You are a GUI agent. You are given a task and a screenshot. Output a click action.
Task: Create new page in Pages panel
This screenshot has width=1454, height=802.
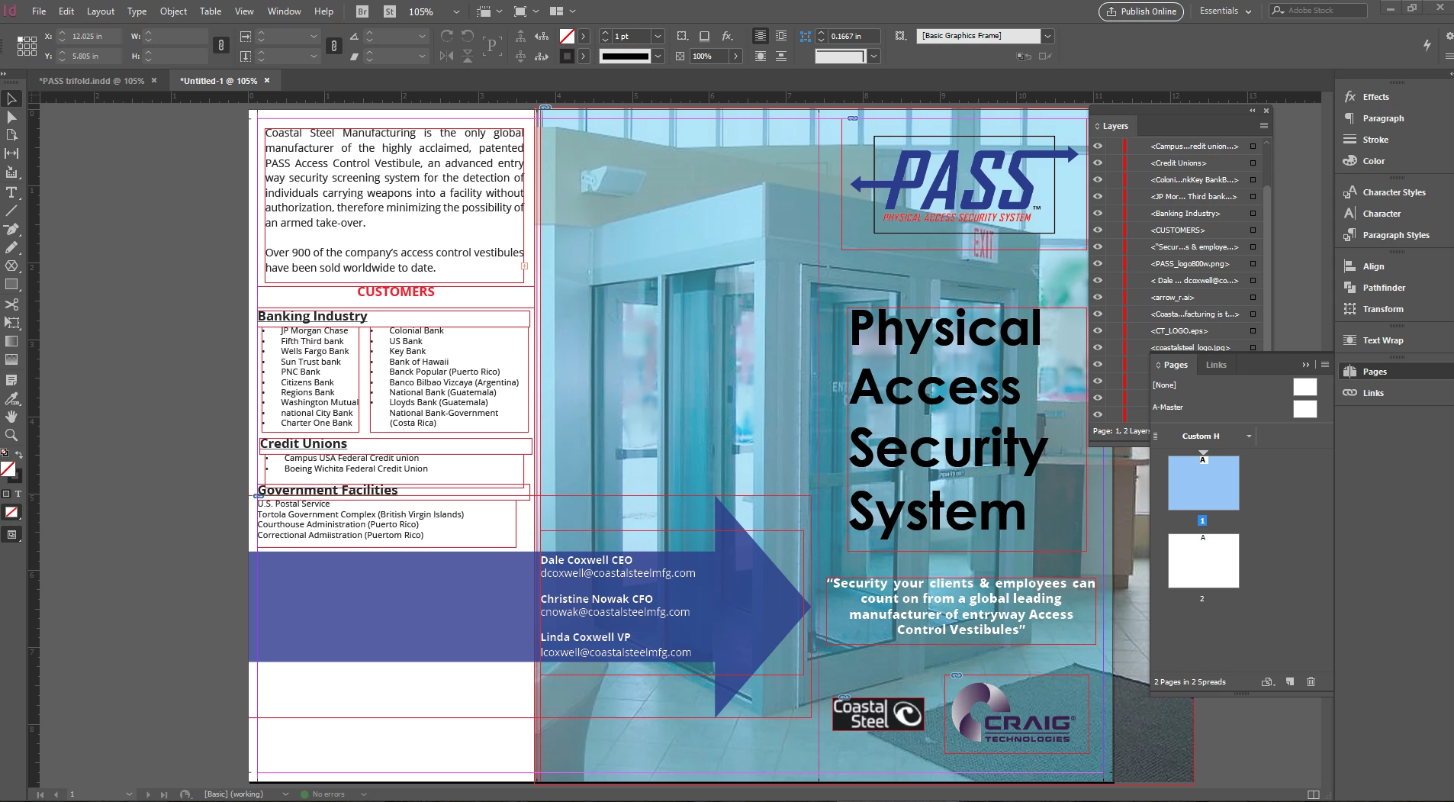[x=1289, y=681]
